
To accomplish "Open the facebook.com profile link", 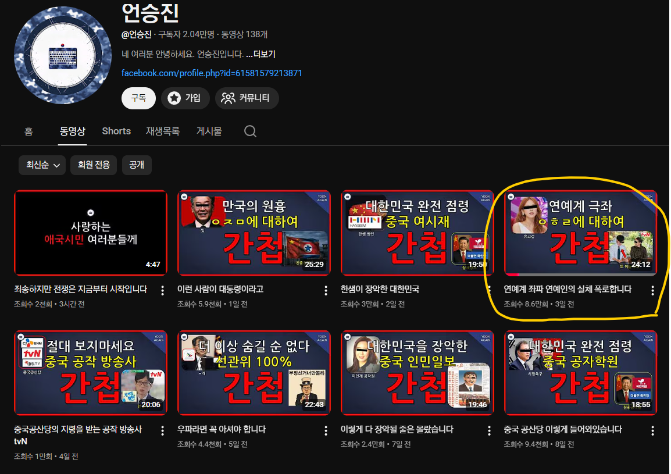I will (x=212, y=73).
